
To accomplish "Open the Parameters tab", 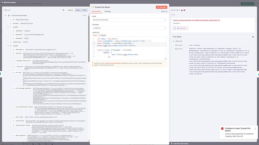I will (96, 12).
